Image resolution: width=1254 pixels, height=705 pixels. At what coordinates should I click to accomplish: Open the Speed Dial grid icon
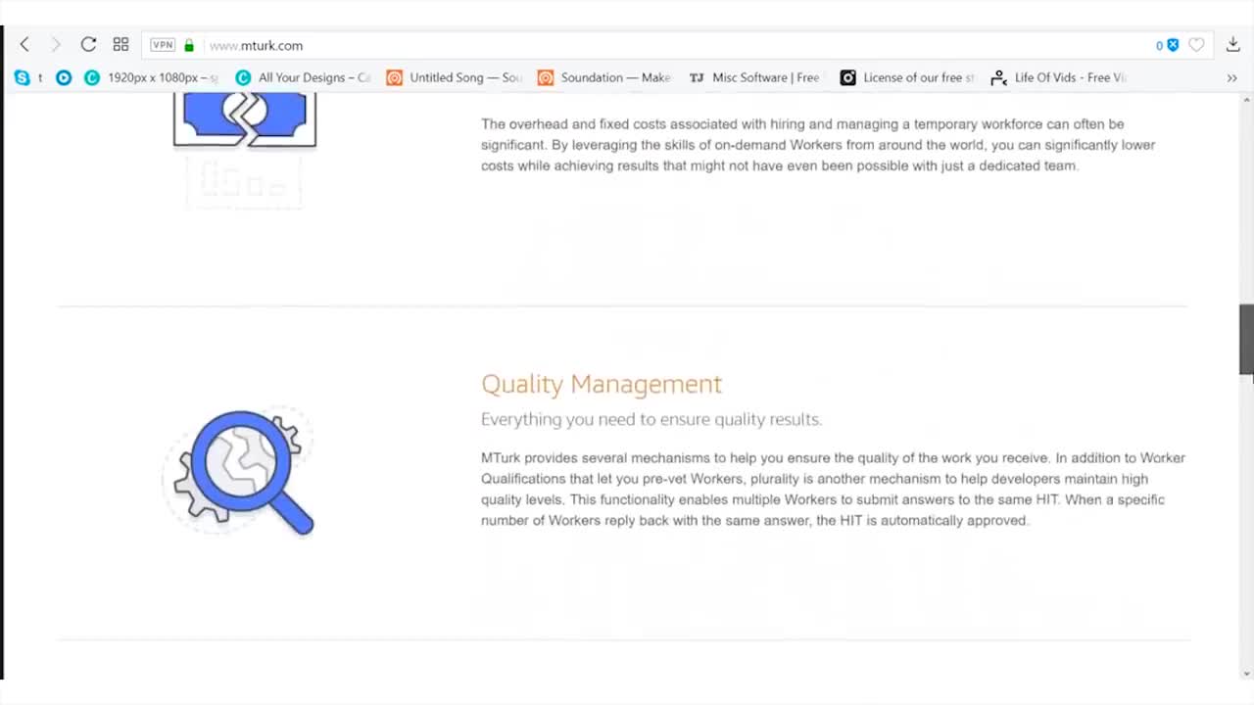[121, 44]
